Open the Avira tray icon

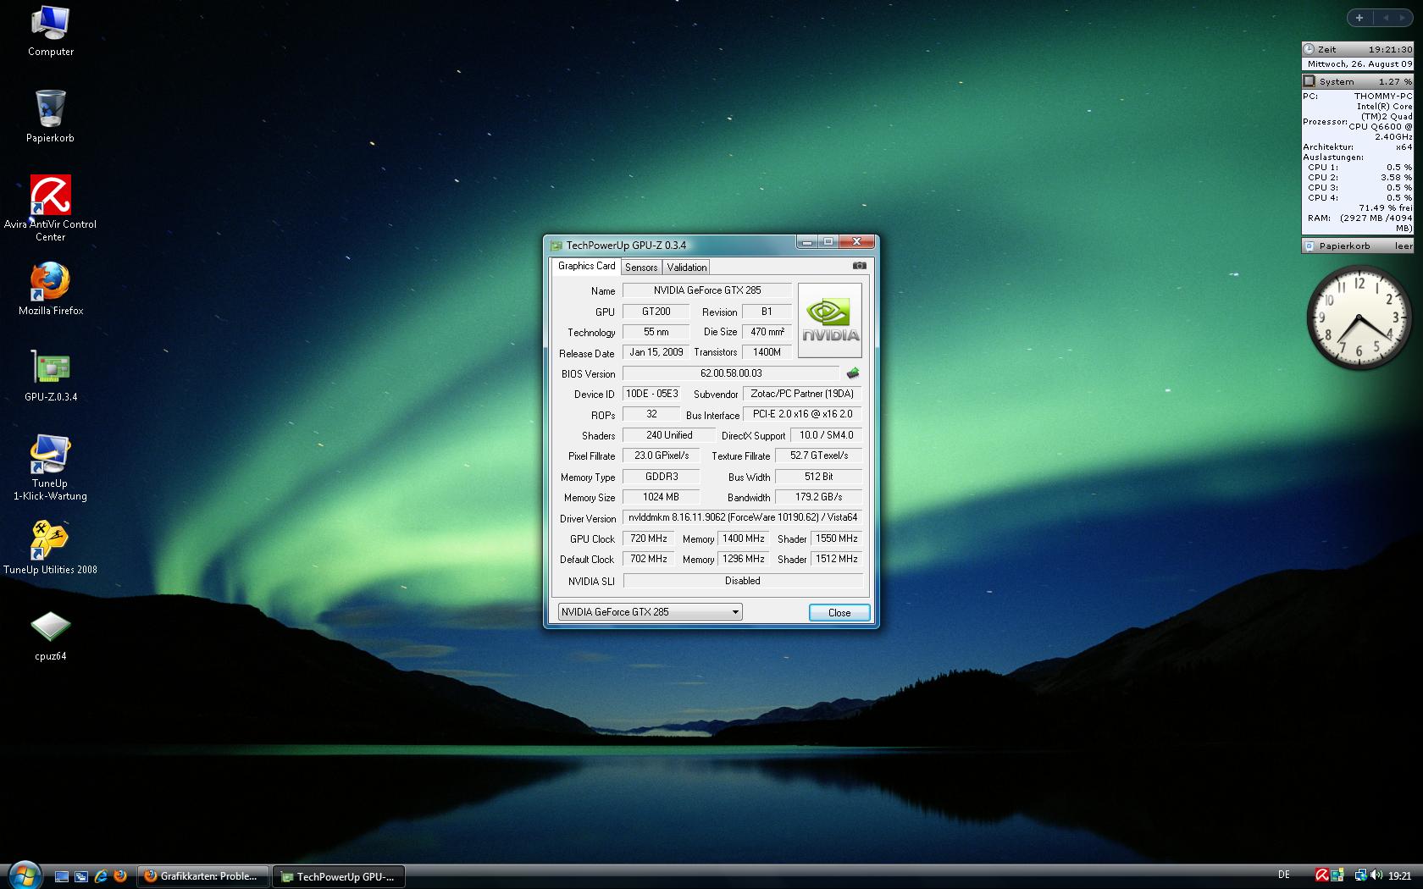click(x=1321, y=875)
